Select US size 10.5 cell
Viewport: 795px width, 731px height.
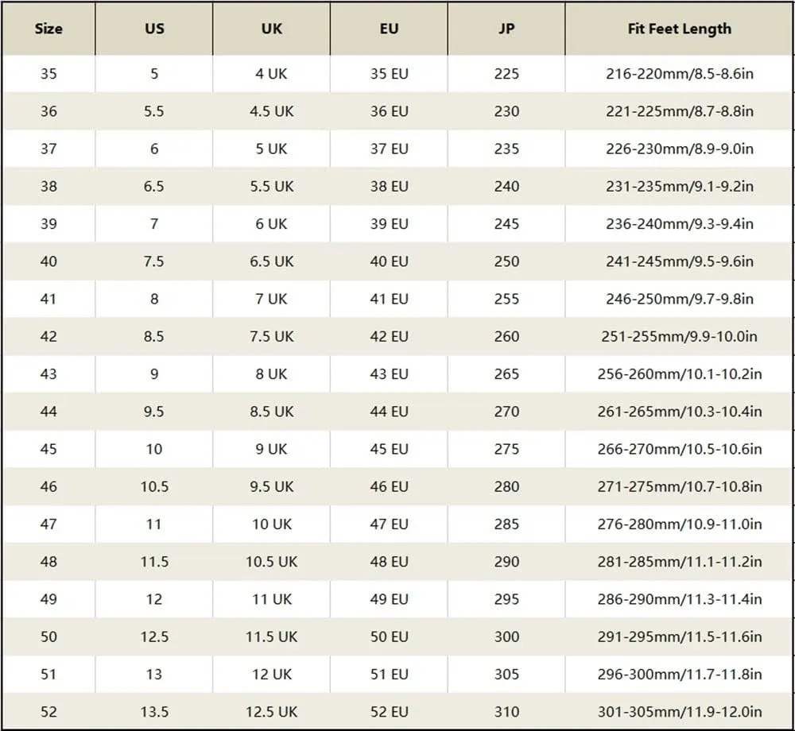click(154, 486)
